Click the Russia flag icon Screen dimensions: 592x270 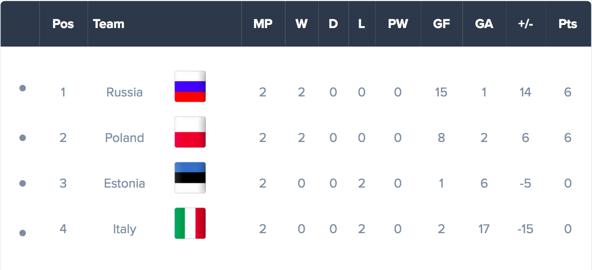(190, 86)
